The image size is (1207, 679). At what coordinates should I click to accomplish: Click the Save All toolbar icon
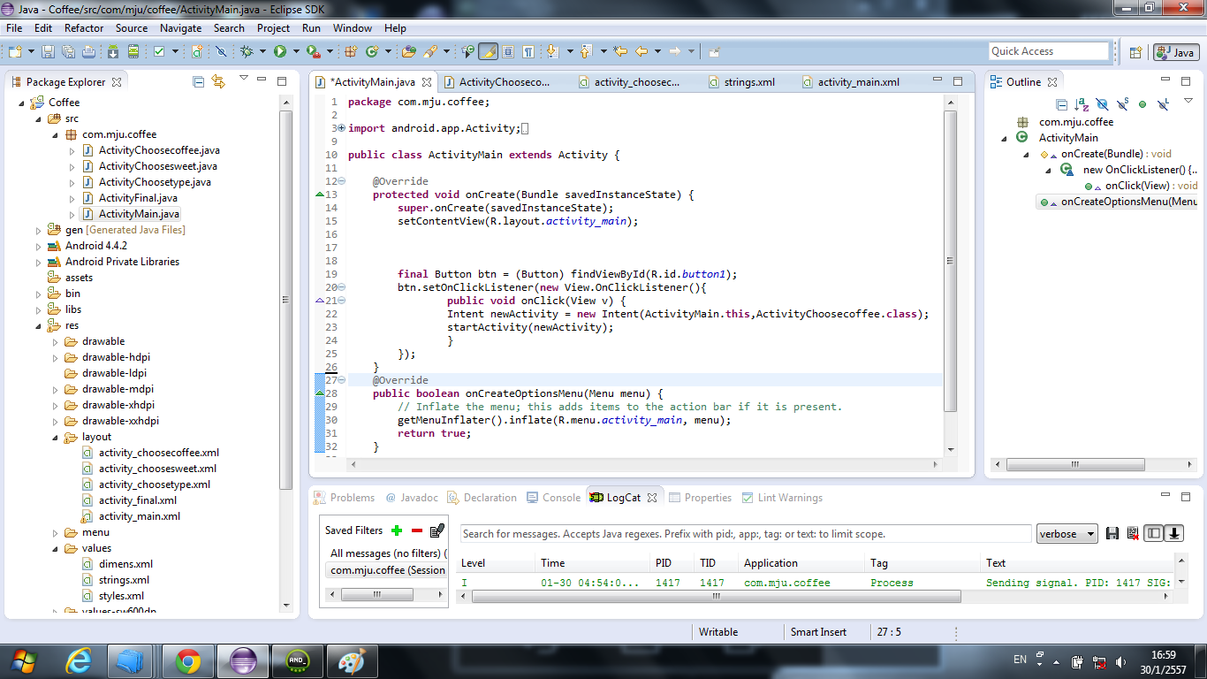click(x=68, y=51)
